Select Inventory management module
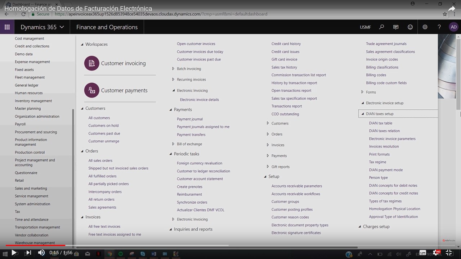The width and height of the screenshot is (461, 259). point(33,101)
